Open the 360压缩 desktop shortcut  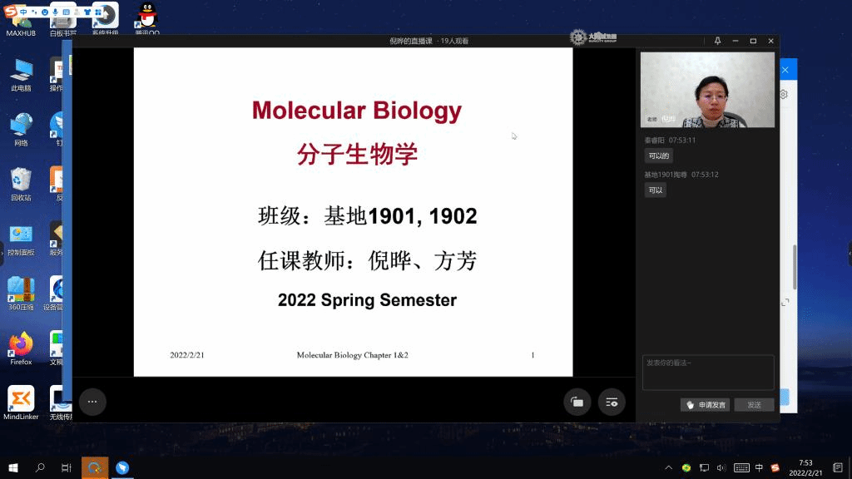pyautogui.click(x=21, y=293)
